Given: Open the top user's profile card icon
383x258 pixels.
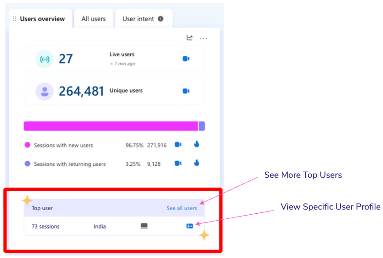Looking at the screenshot, I should pos(190,226).
